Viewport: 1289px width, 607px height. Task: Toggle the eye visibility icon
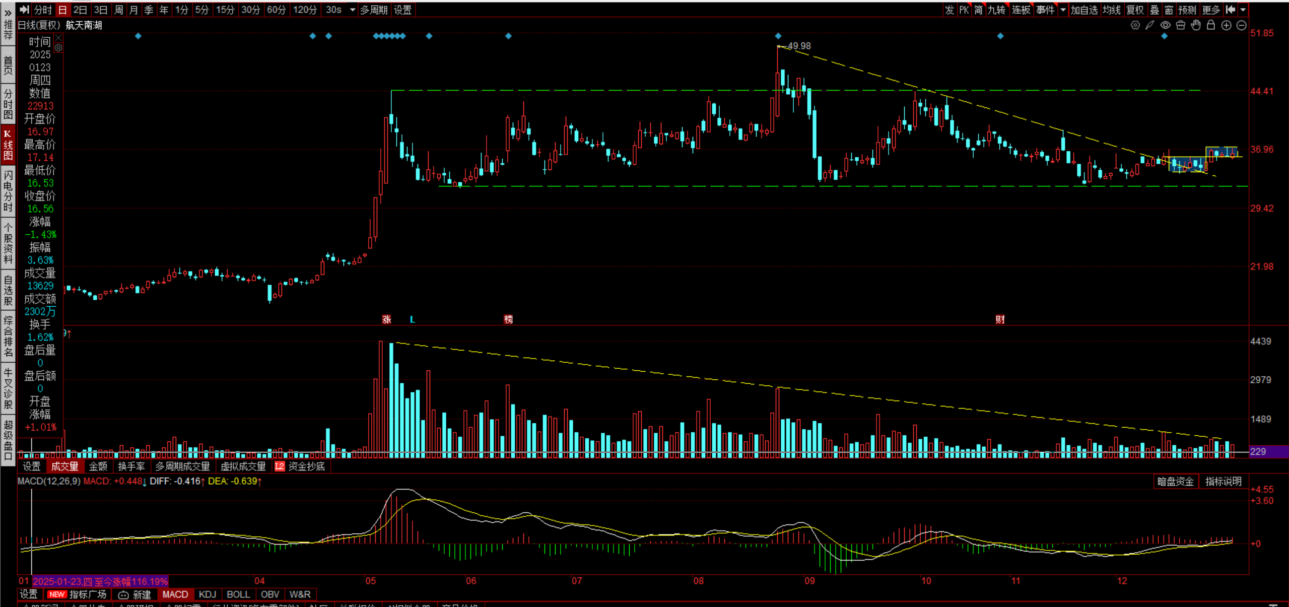point(1165,25)
